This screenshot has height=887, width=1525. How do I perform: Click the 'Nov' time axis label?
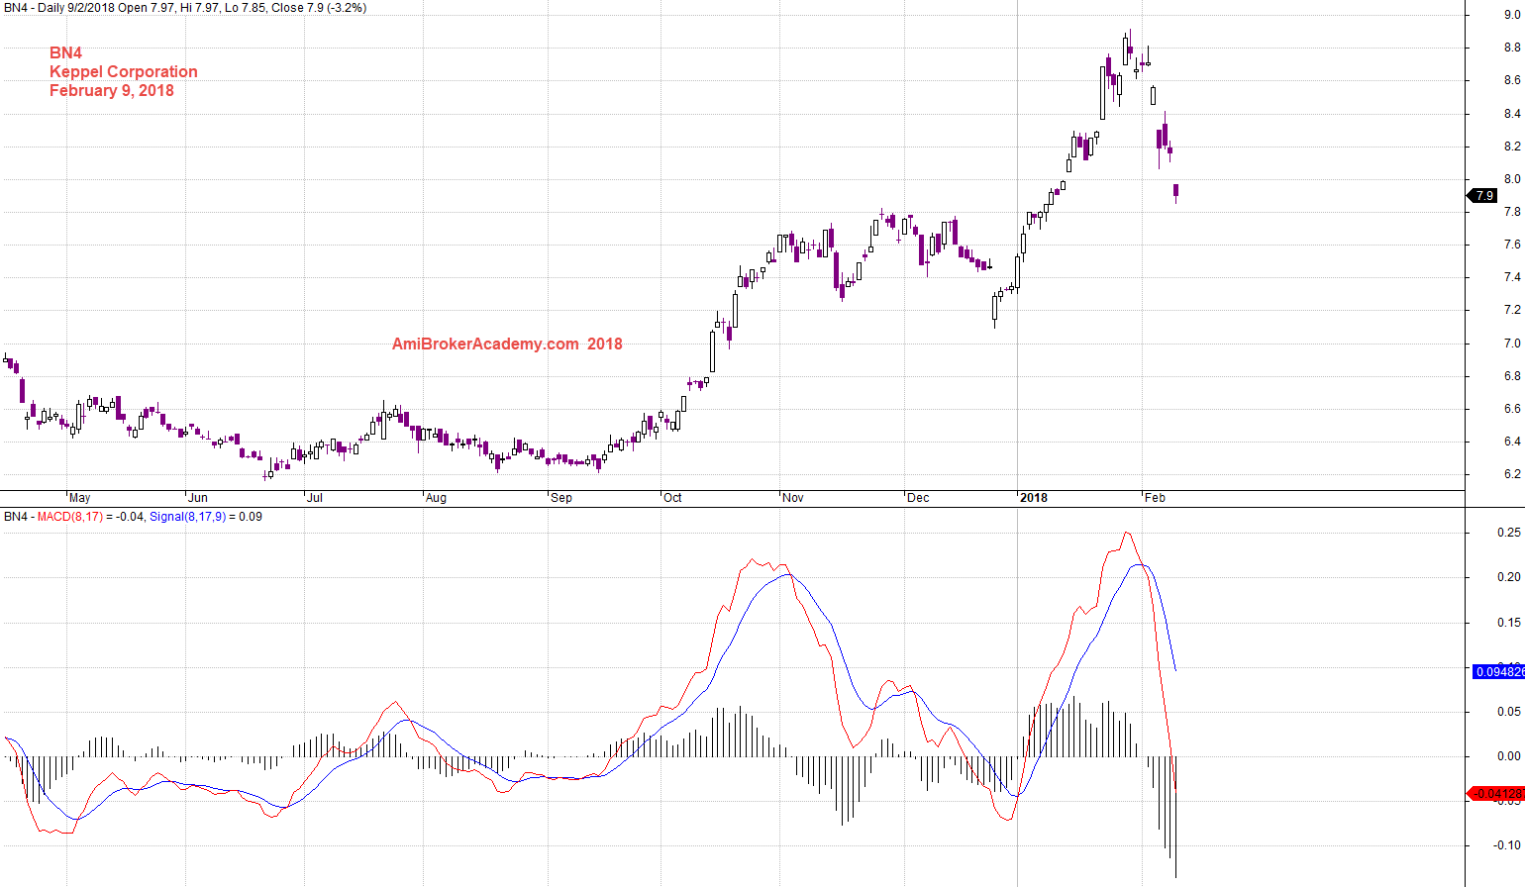tap(793, 498)
